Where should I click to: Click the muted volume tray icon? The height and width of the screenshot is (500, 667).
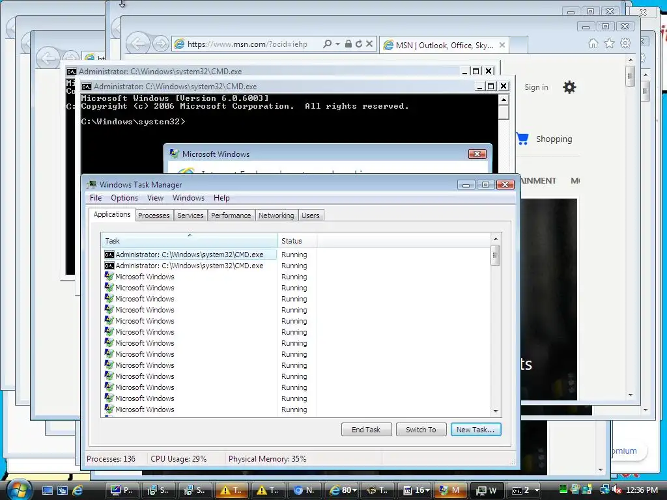617,490
